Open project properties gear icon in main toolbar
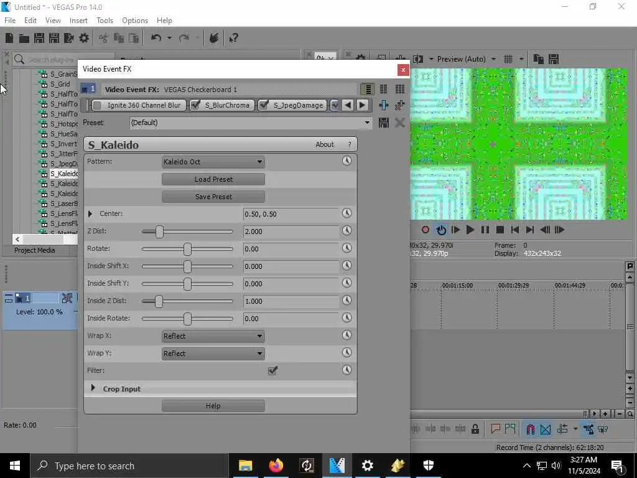The width and height of the screenshot is (637, 478). [84, 38]
